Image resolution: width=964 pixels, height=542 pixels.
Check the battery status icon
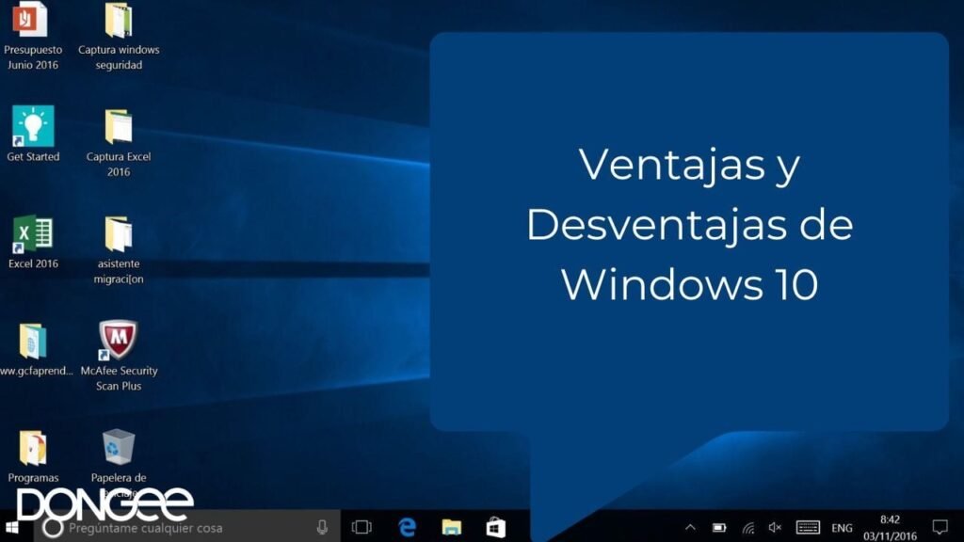coord(718,527)
